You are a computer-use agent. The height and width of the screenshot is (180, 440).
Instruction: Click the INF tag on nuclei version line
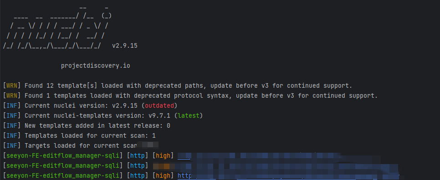tap(12, 106)
